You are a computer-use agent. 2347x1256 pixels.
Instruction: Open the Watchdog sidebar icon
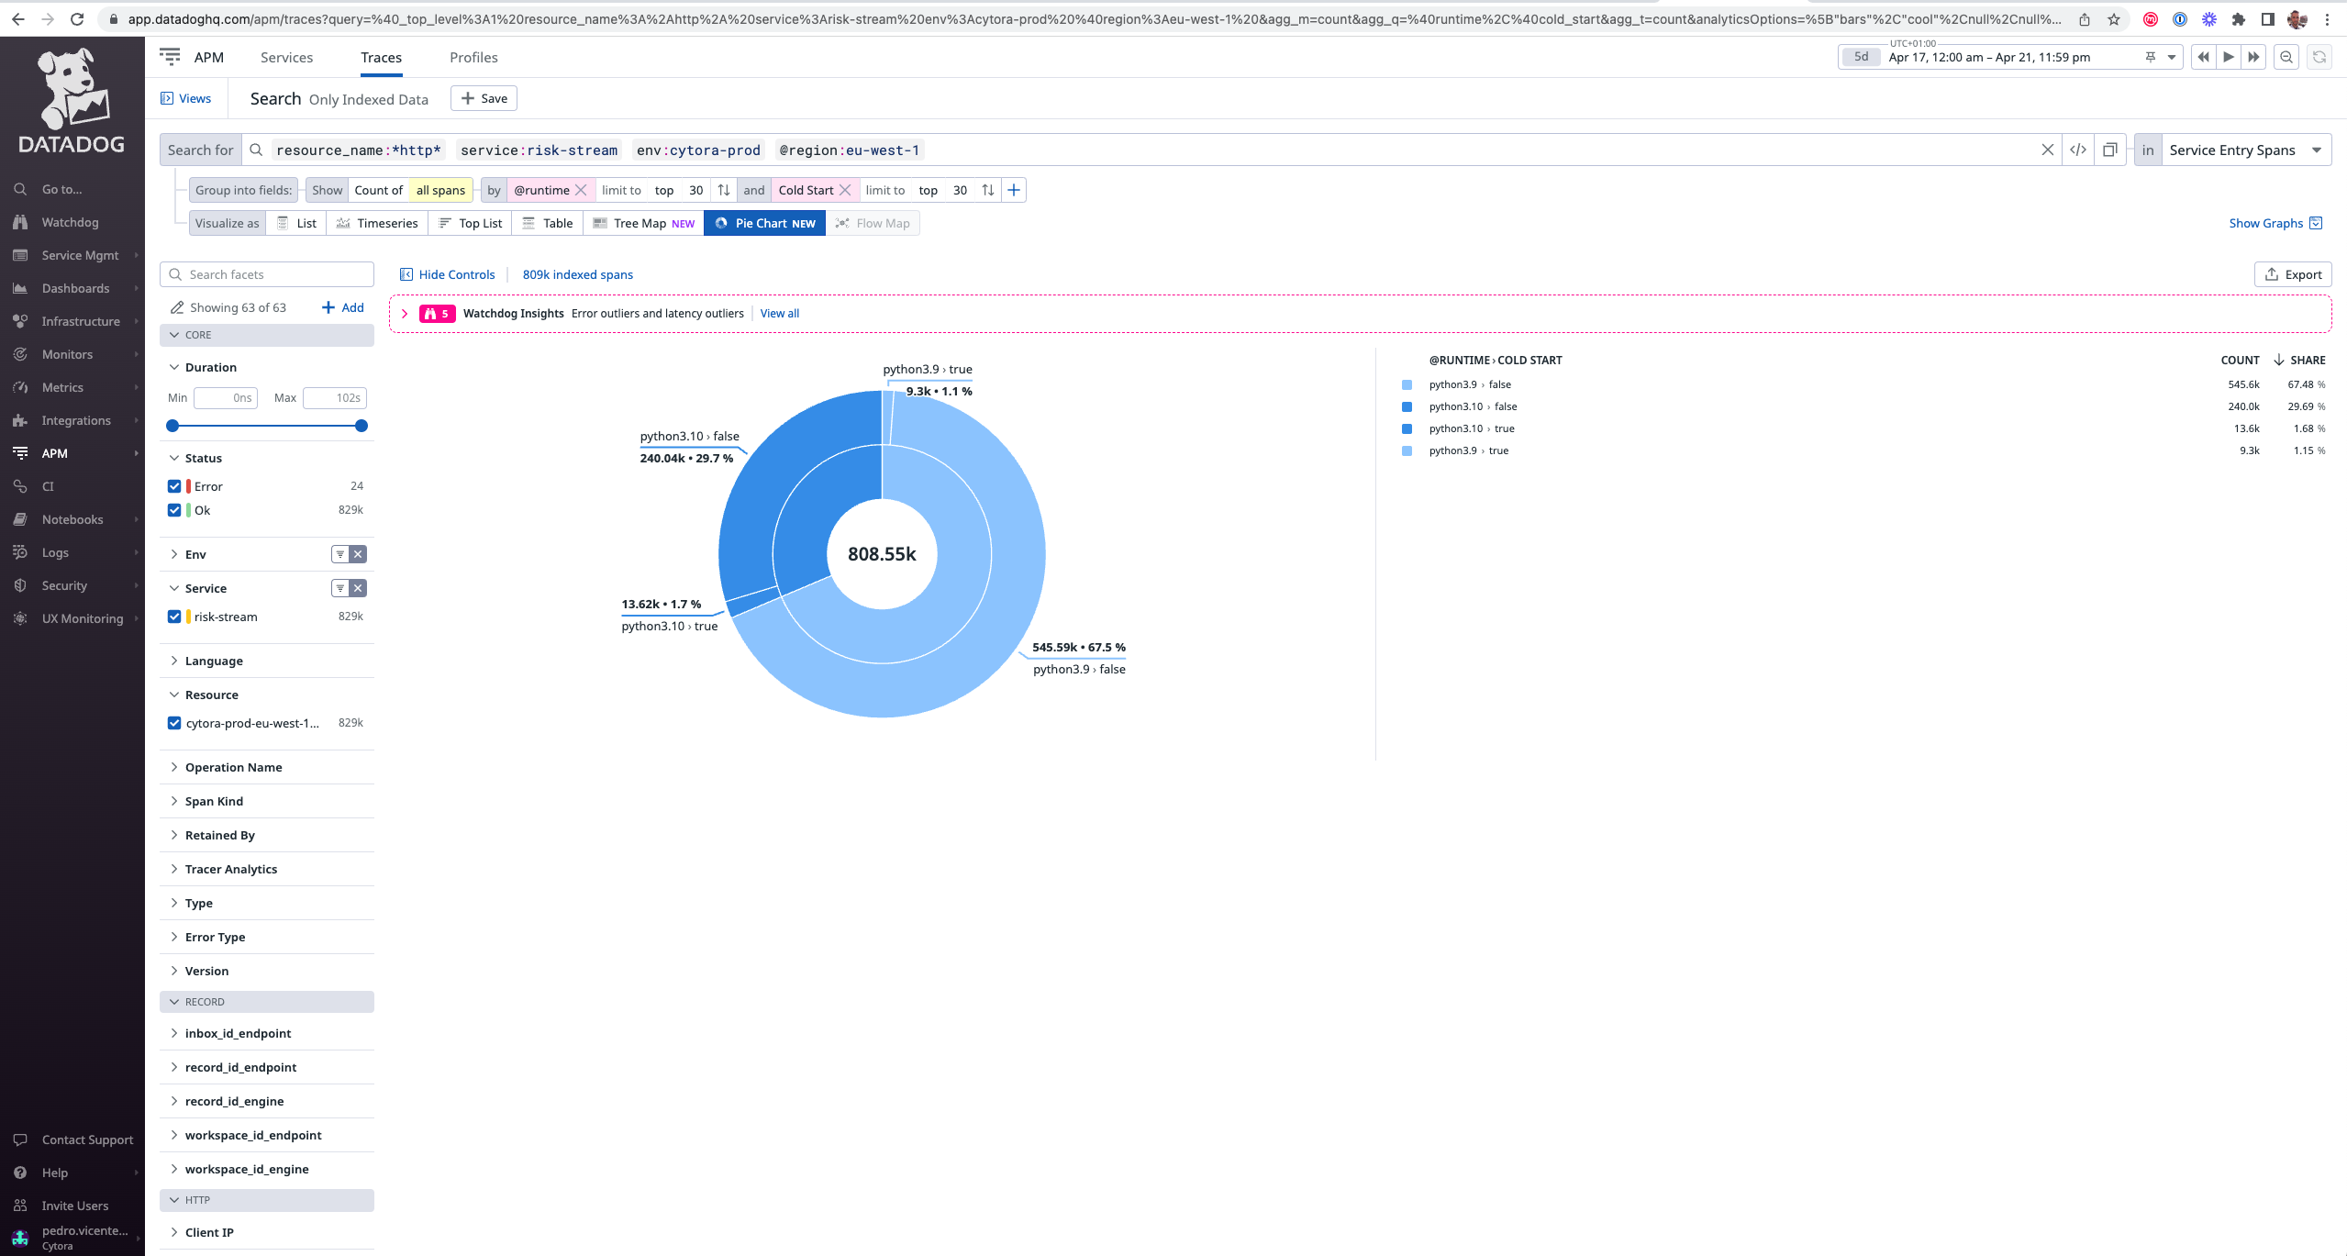tap(20, 222)
